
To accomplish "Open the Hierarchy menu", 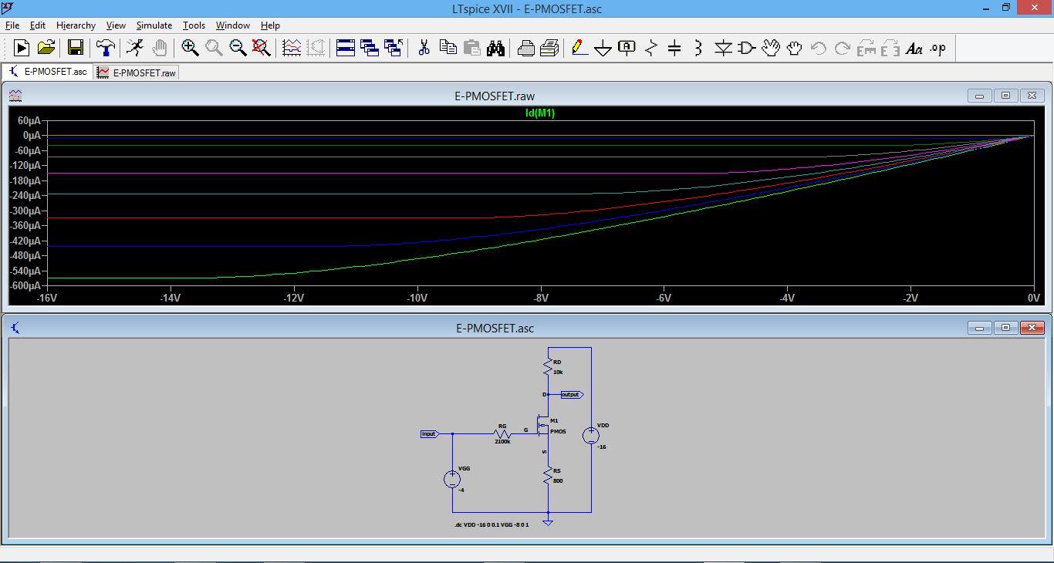I will tap(76, 25).
